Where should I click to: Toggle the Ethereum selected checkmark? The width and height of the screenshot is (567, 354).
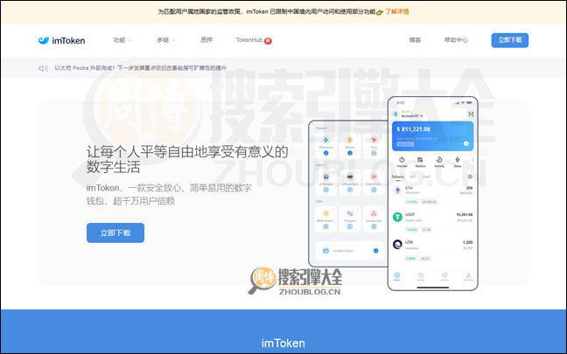[325, 153]
